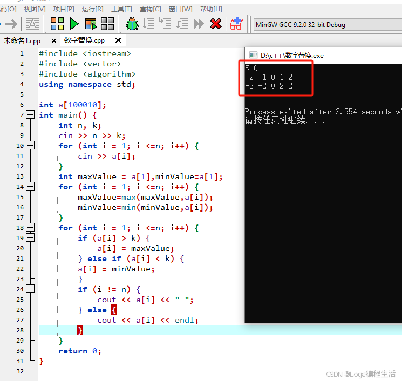Click the console title D:\c++\数字替换.exe

292,56
